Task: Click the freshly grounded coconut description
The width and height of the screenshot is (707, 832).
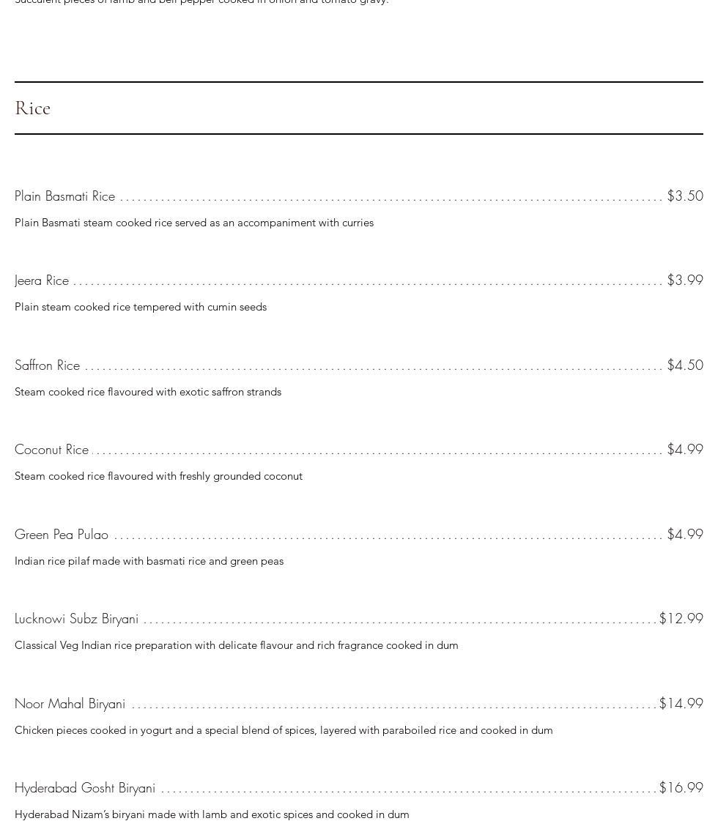Action: [158, 476]
